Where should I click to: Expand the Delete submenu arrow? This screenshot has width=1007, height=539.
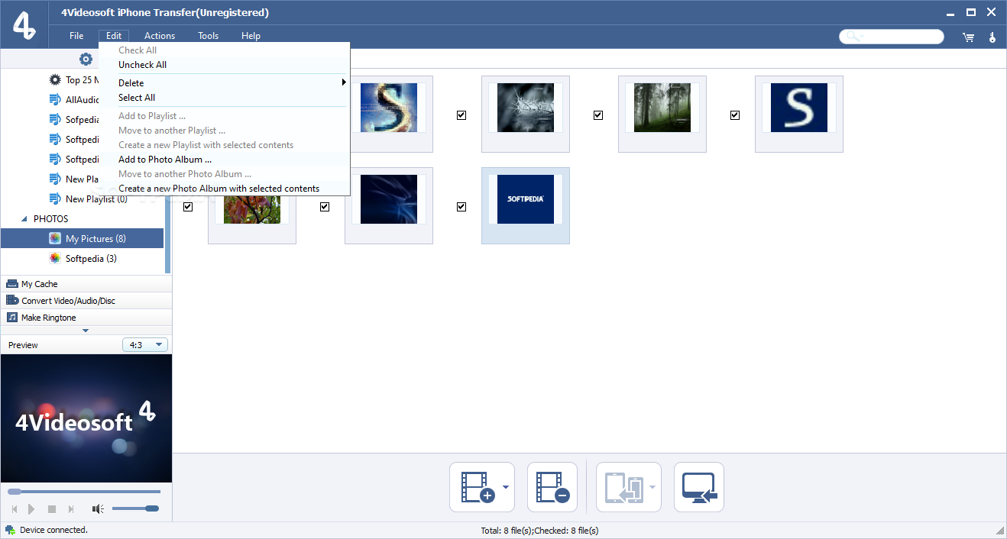pos(344,82)
